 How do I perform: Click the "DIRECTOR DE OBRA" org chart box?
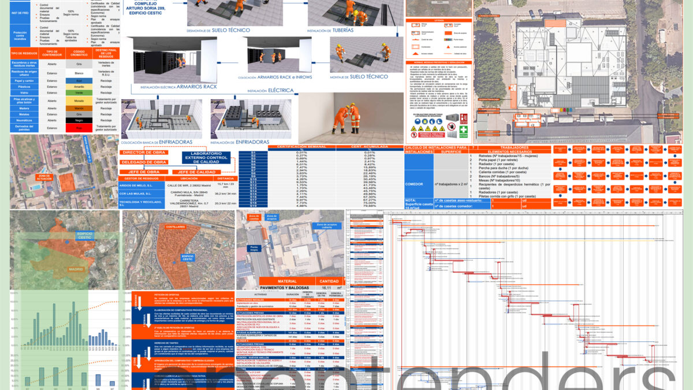144,153
